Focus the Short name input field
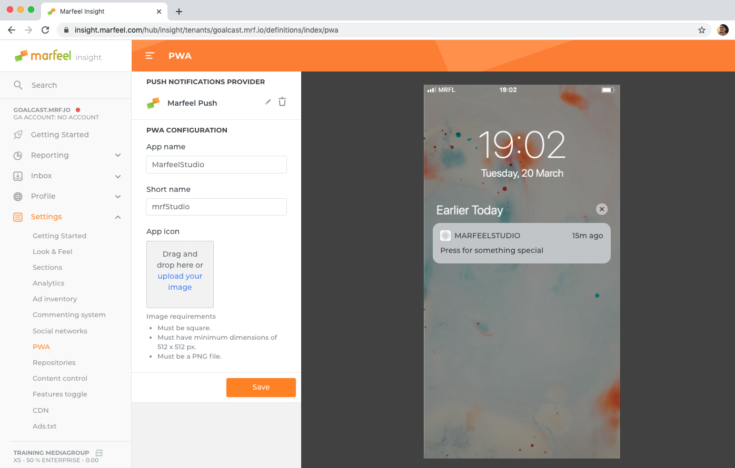This screenshot has width=735, height=468. pos(216,207)
